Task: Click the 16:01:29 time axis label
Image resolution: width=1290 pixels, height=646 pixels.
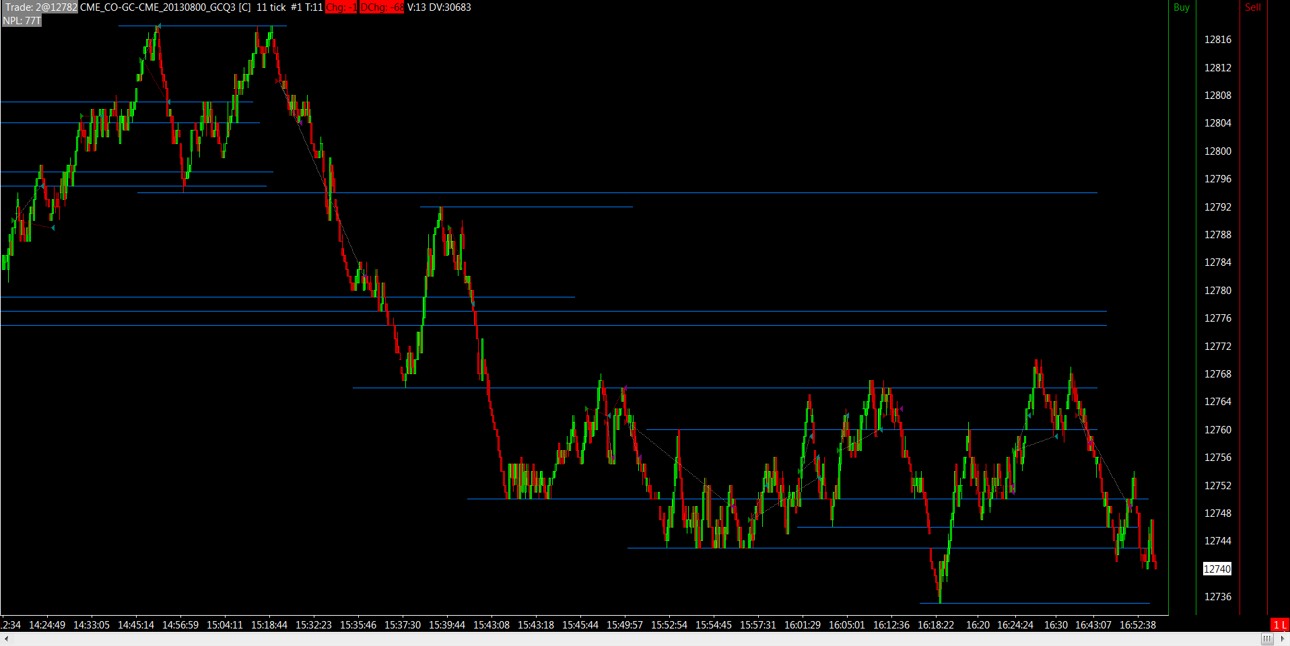Action: (803, 625)
